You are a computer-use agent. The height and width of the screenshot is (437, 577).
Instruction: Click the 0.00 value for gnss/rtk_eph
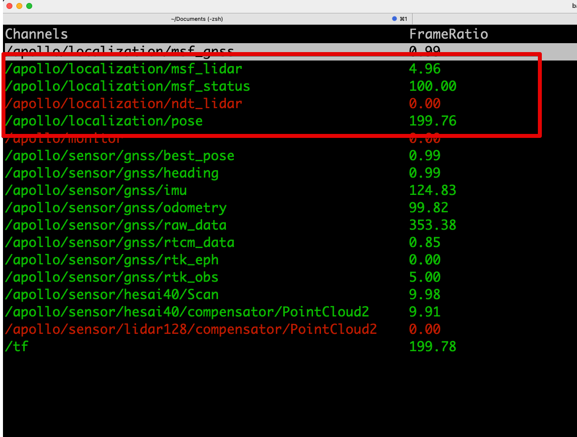[x=424, y=260]
